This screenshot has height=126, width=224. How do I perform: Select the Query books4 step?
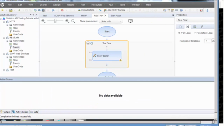(107, 56)
